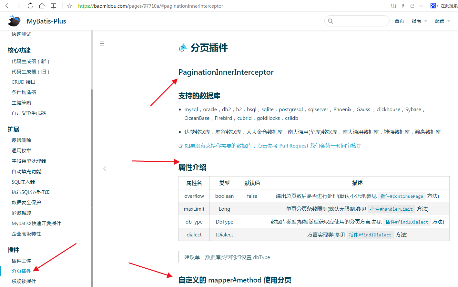Viewport: 458px width, 287px height.
Task: Click the IDialect type cell
Action: tap(224, 234)
